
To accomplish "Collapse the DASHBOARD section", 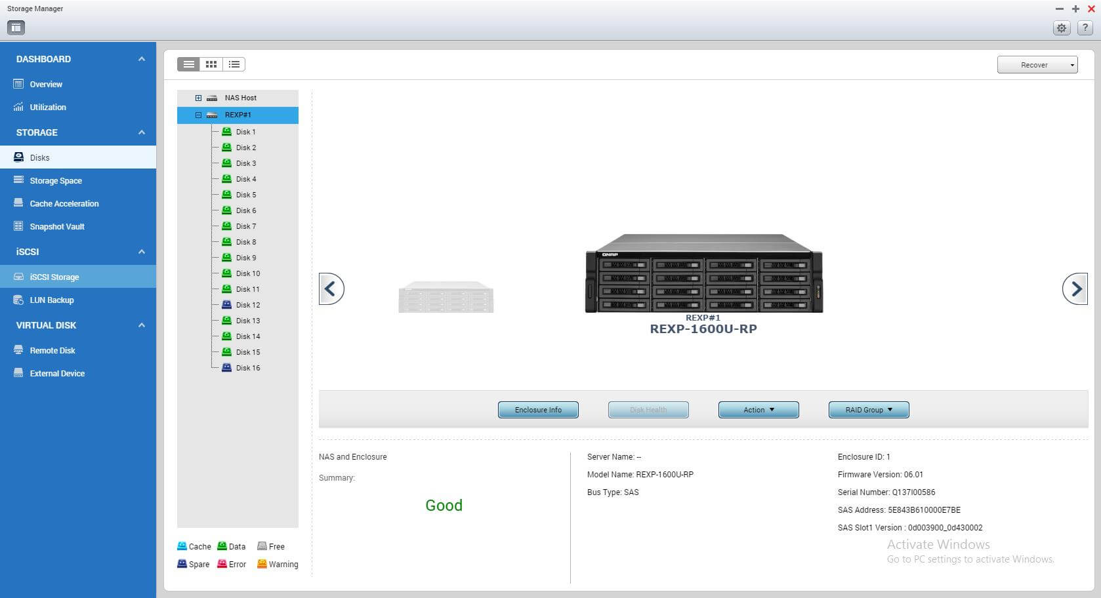I will click(142, 59).
